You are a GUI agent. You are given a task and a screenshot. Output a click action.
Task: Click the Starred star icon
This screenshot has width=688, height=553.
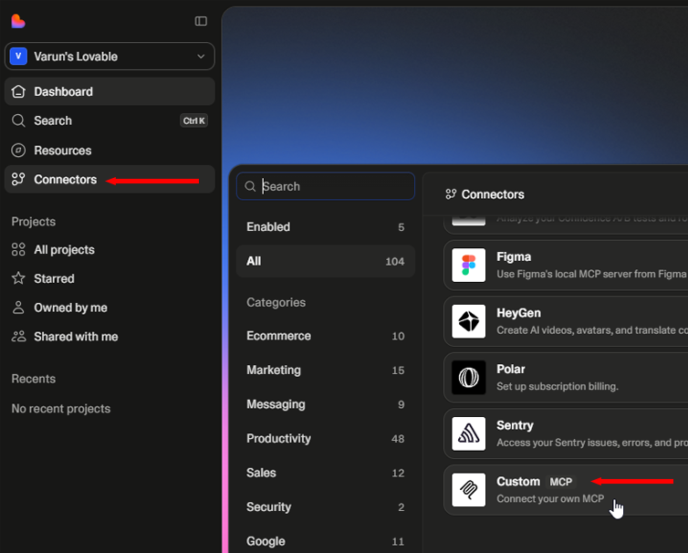tap(18, 278)
